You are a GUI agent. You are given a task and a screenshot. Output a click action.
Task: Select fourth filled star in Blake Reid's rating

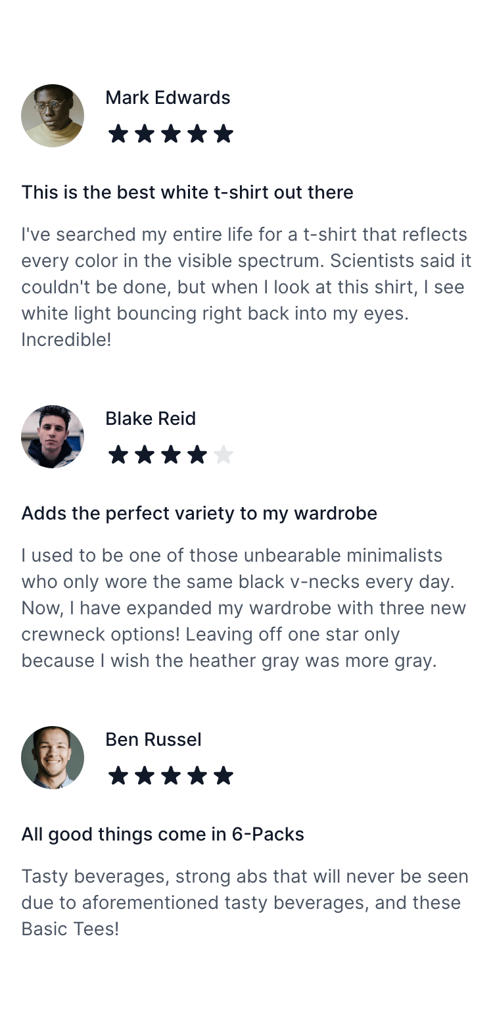(197, 454)
